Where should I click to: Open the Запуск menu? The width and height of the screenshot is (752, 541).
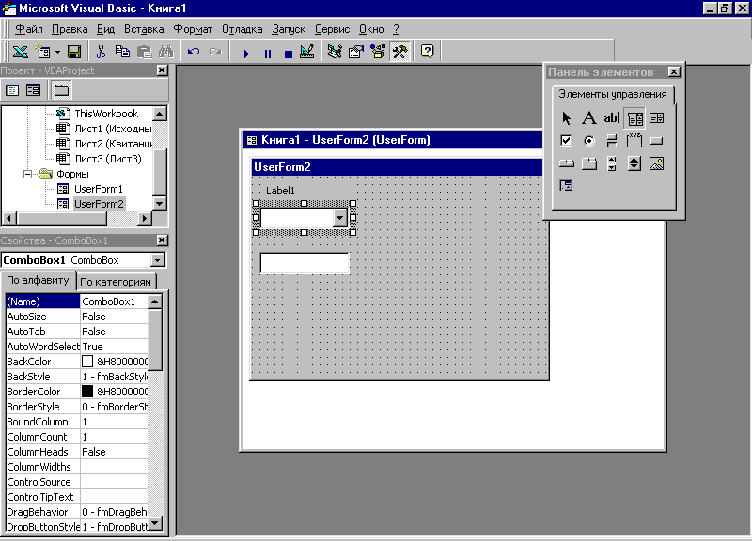click(289, 29)
